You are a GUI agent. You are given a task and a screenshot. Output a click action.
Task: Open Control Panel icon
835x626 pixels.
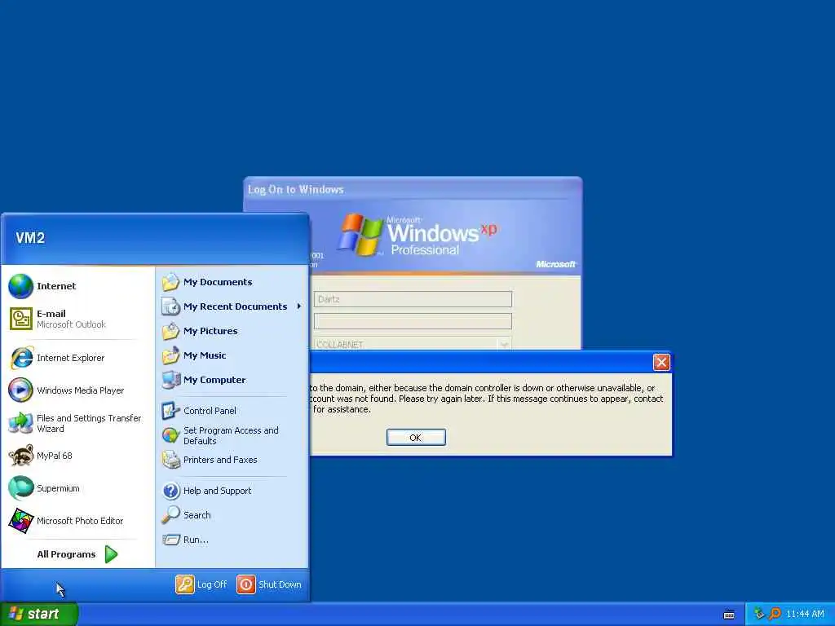(170, 411)
